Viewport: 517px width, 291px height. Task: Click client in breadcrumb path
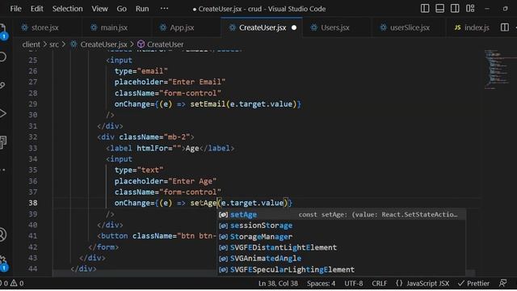pos(31,44)
